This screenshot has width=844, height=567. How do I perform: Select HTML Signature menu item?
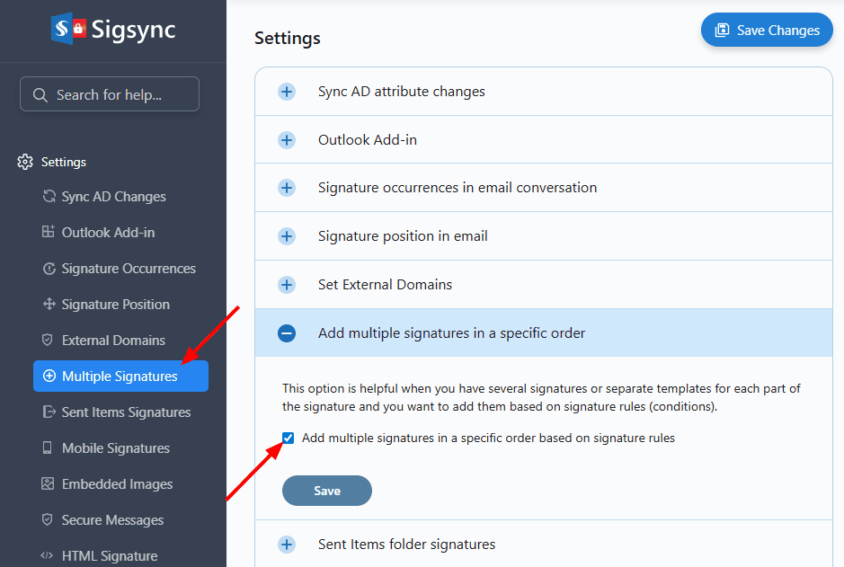point(109,556)
